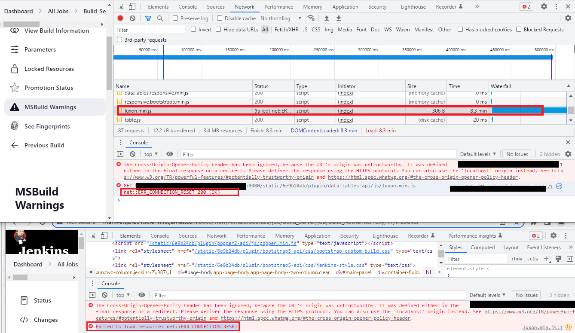The width and height of the screenshot is (575, 333).
Task: Check Has blocked cookies checkbox
Action: 460,29
